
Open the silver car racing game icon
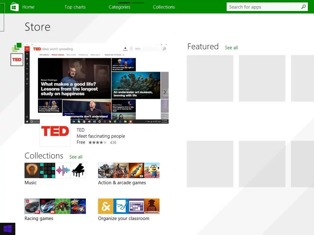coord(48,206)
